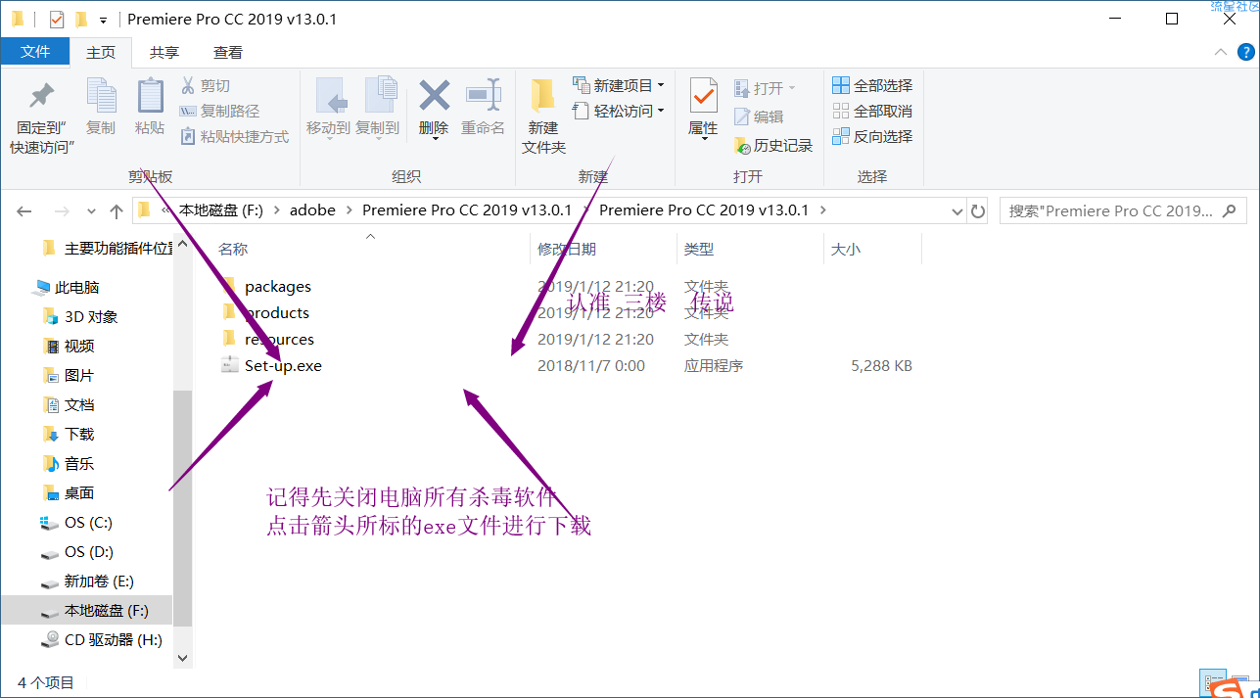
Task: Switch to the Share (共享) tab
Action: click(164, 52)
